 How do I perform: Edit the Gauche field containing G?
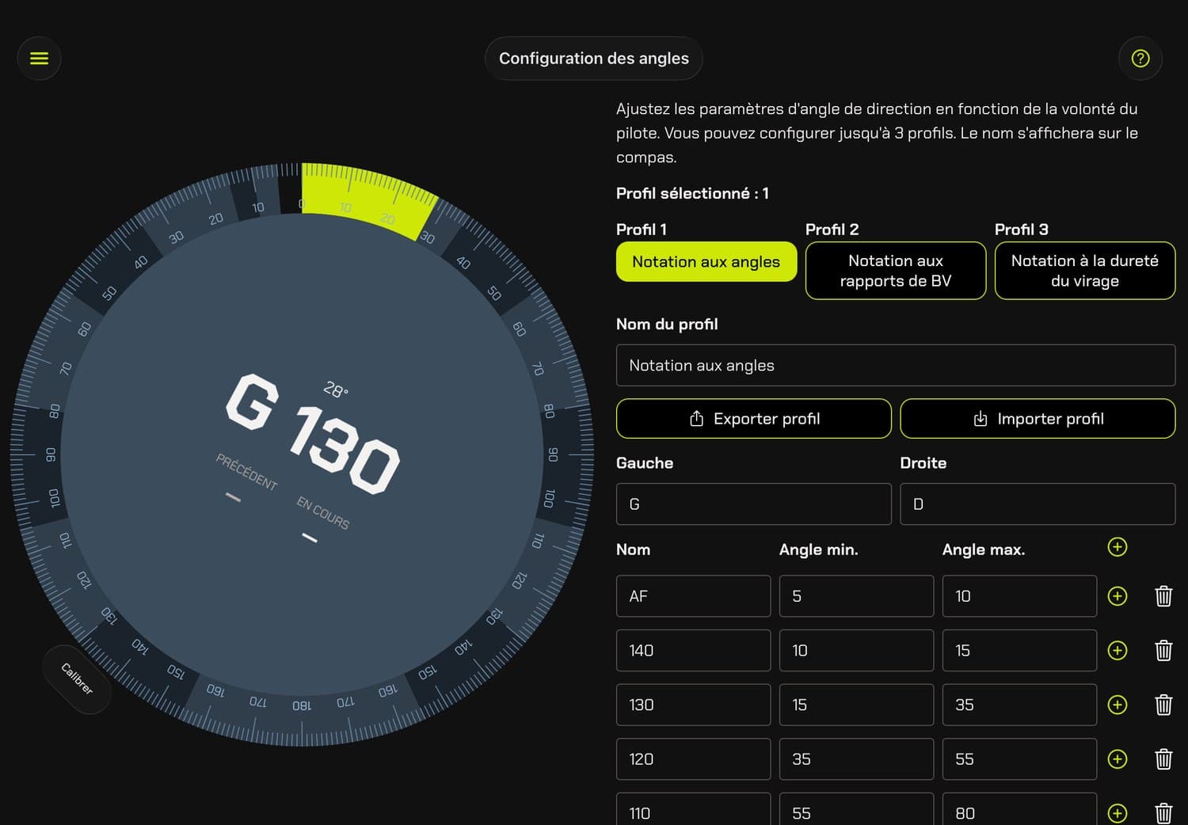(754, 504)
